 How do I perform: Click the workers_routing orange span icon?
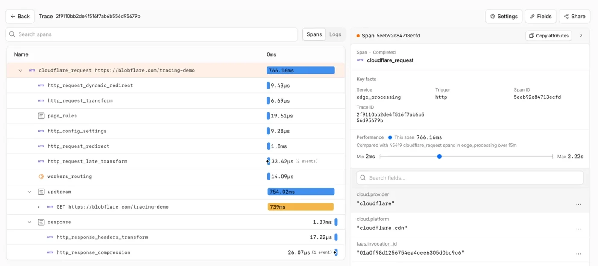tap(41, 177)
